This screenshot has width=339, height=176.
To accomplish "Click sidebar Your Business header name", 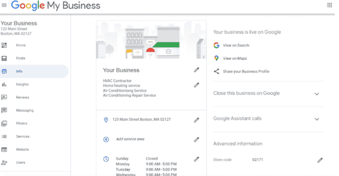I will click(19, 23).
